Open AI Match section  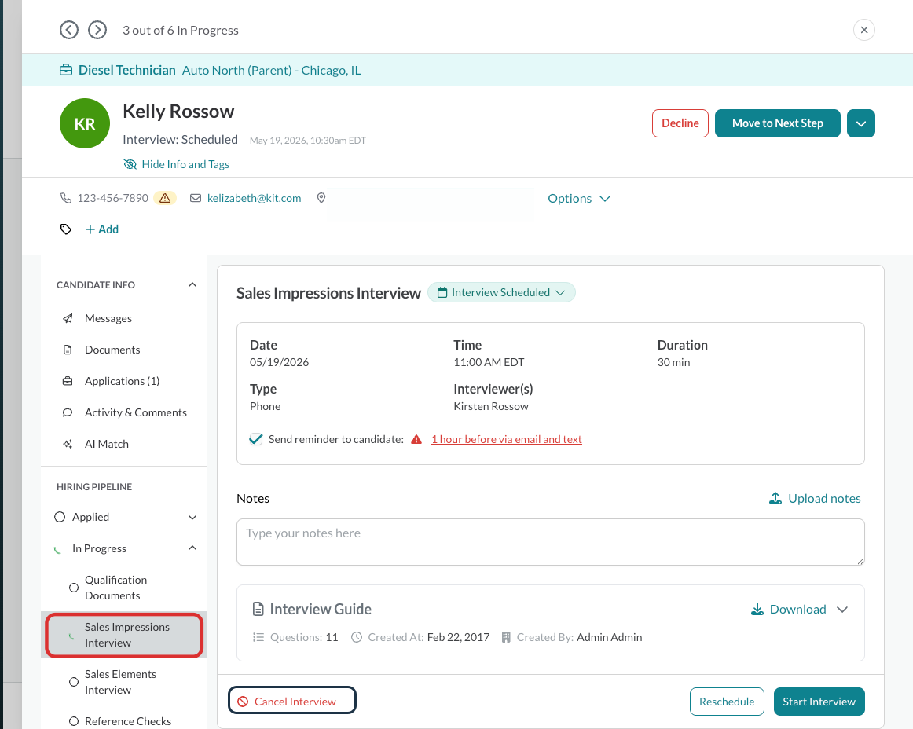click(x=107, y=445)
